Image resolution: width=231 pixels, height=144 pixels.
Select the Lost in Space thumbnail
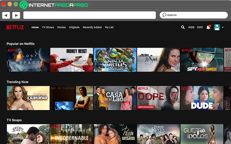(28, 60)
